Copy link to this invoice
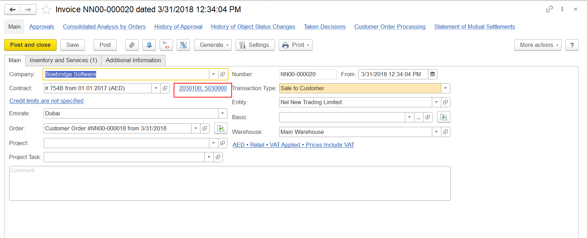The height and width of the screenshot is (238, 587). (549, 9)
